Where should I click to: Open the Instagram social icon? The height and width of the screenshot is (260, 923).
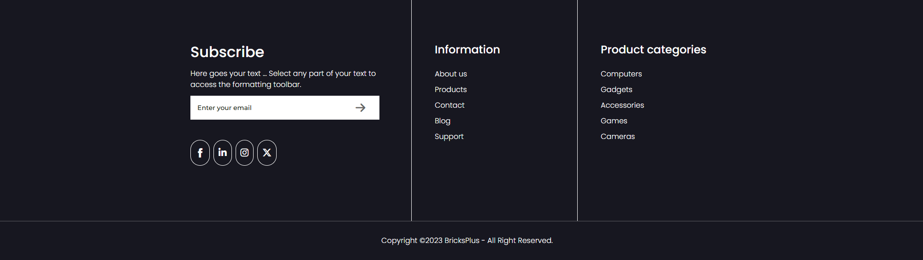[x=244, y=153]
